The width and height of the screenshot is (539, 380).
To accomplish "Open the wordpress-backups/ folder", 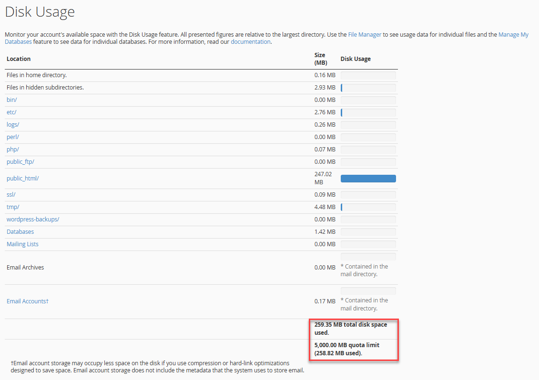I will click(x=33, y=219).
